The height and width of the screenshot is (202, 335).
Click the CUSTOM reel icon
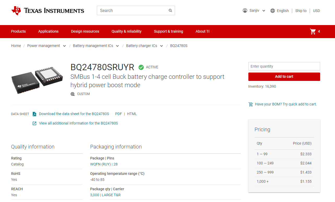(x=73, y=94)
